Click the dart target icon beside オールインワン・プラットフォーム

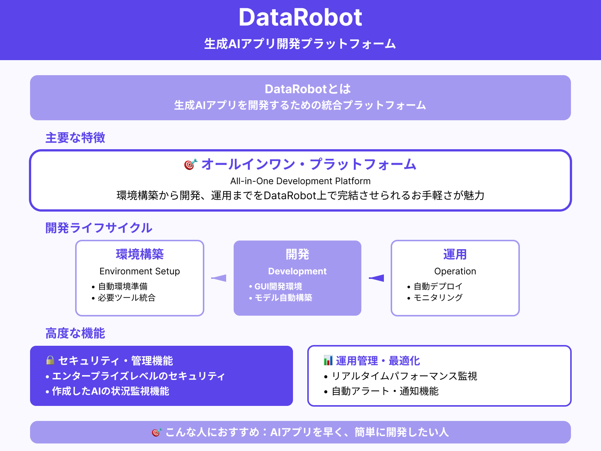[x=190, y=164]
